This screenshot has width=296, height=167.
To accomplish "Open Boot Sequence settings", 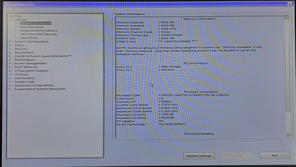I will (32, 27).
